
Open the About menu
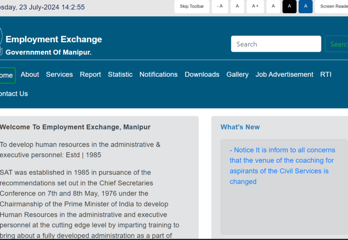30,74
